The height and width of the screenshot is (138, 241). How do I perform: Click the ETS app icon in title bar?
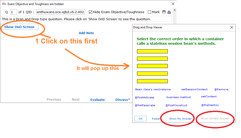(4, 4)
